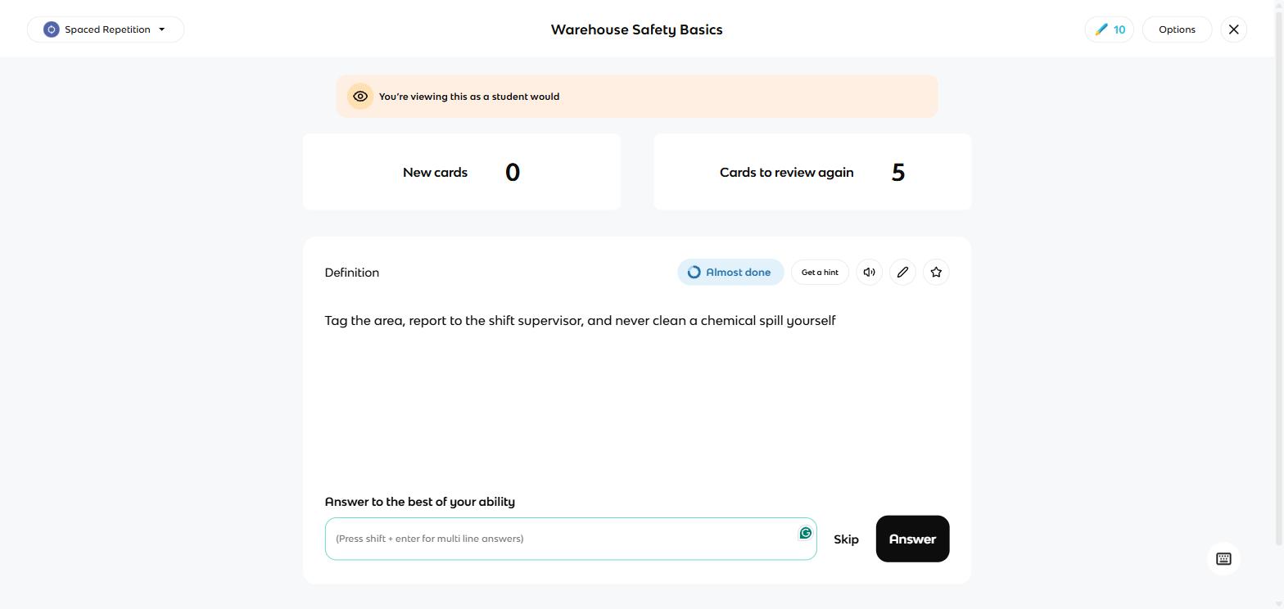
Task: Click the Grammarly icon in answer field
Action: click(805, 533)
